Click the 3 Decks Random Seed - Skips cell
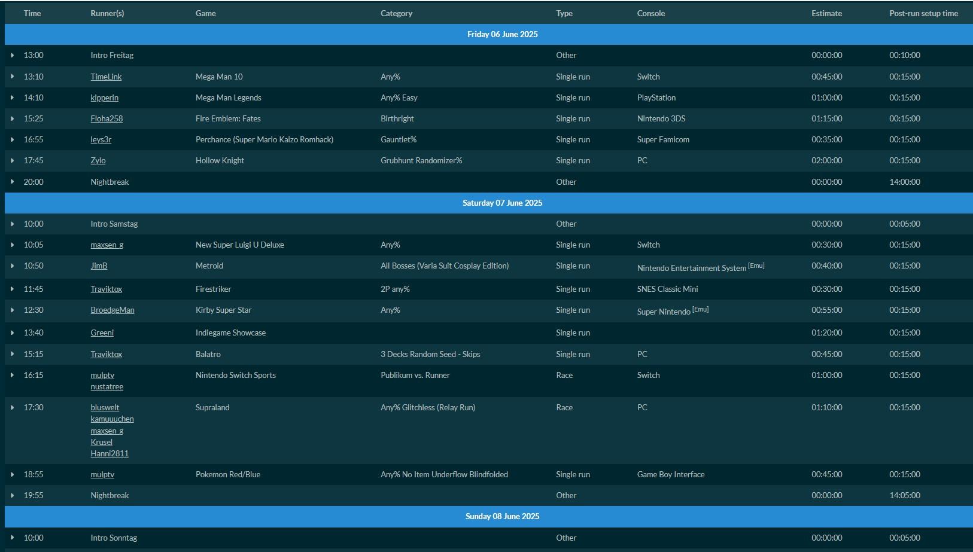The width and height of the screenshot is (973, 552). click(430, 354)
